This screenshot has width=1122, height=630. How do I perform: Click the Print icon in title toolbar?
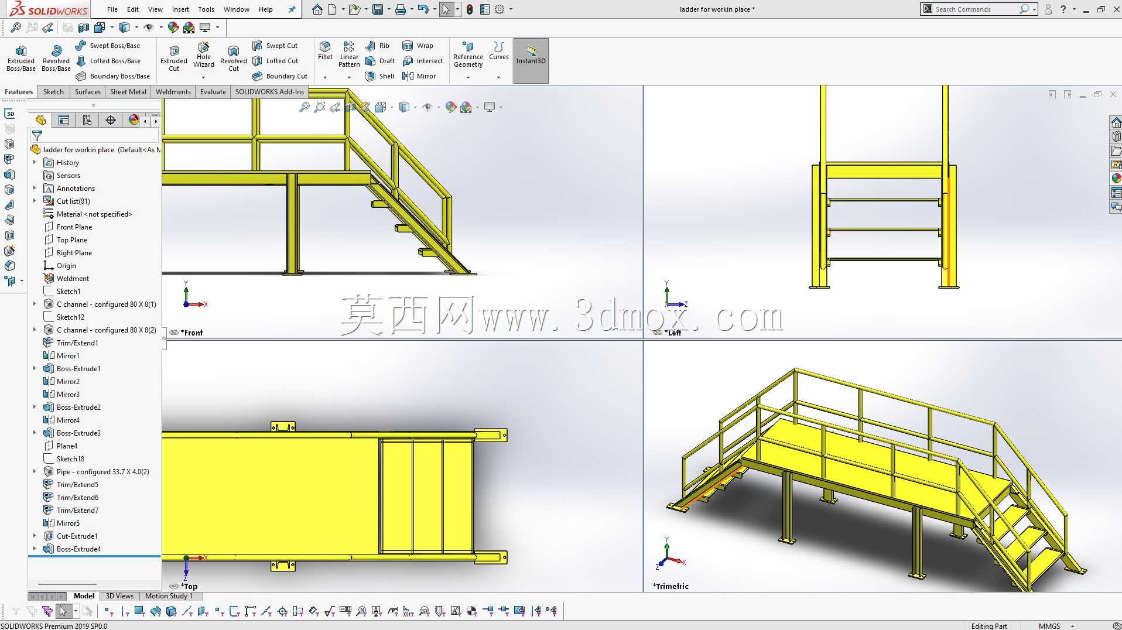(401, 9)
